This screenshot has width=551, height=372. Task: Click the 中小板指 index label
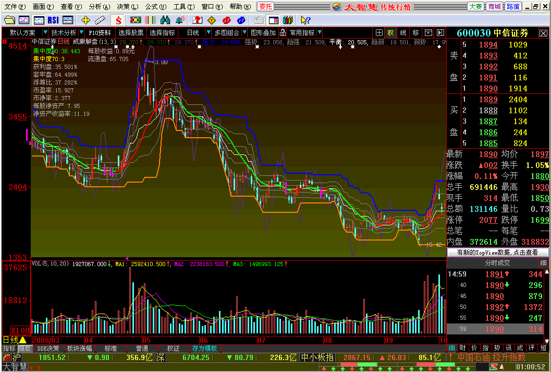click(317, 357)
